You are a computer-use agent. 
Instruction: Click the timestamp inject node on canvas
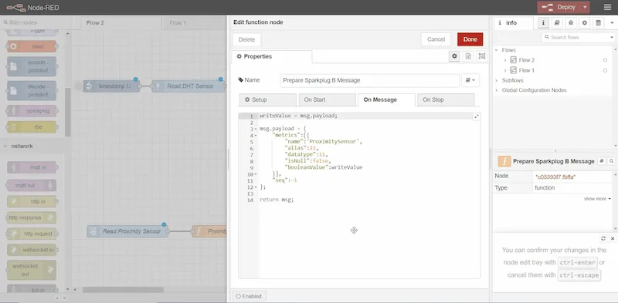(111, 86)
